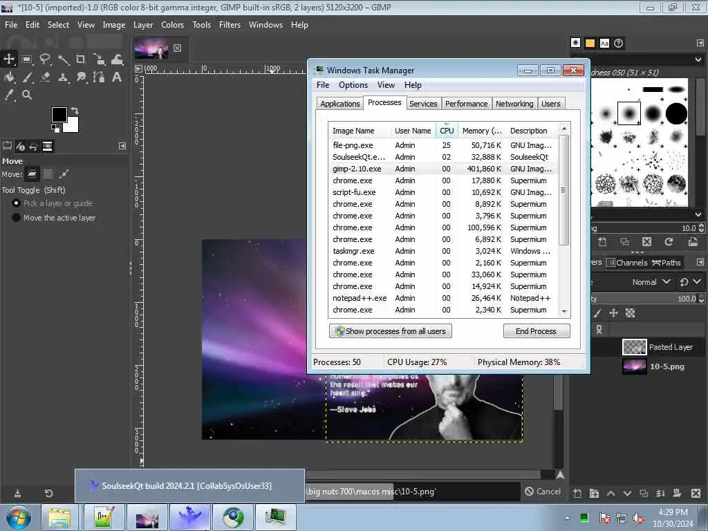The height and width of the screenshot is (531, 708).
Task: Select the Rectangle Select tool
Action: click(27, 59)
